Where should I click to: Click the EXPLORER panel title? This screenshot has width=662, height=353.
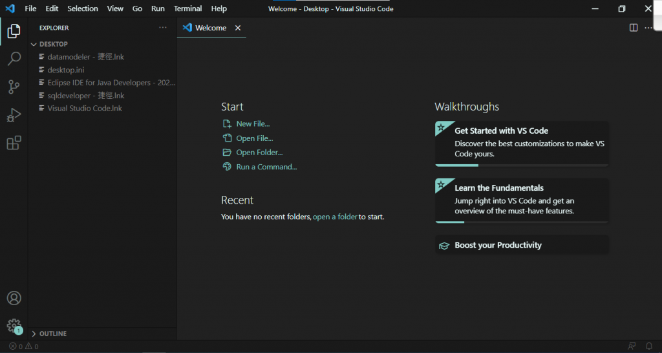coord(54,28)
